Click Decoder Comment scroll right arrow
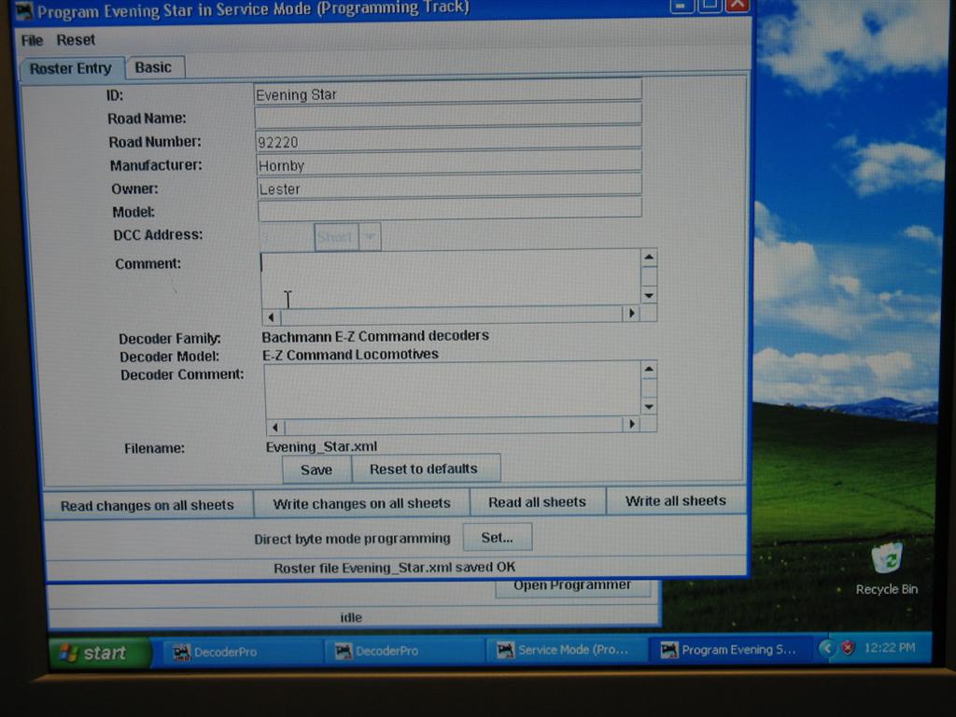 pos(632,424)
